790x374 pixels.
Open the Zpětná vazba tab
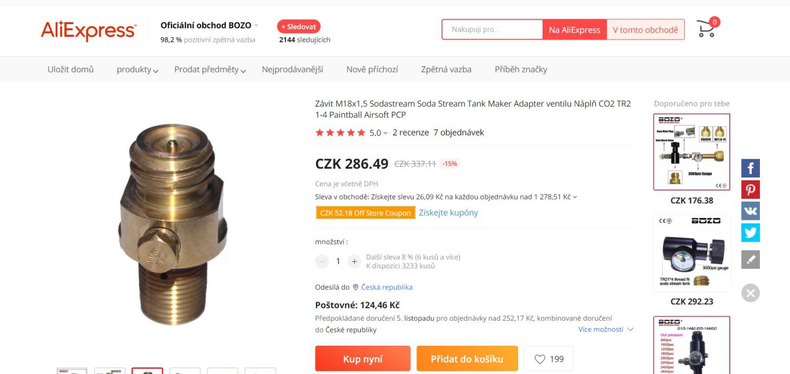point(446,70)
